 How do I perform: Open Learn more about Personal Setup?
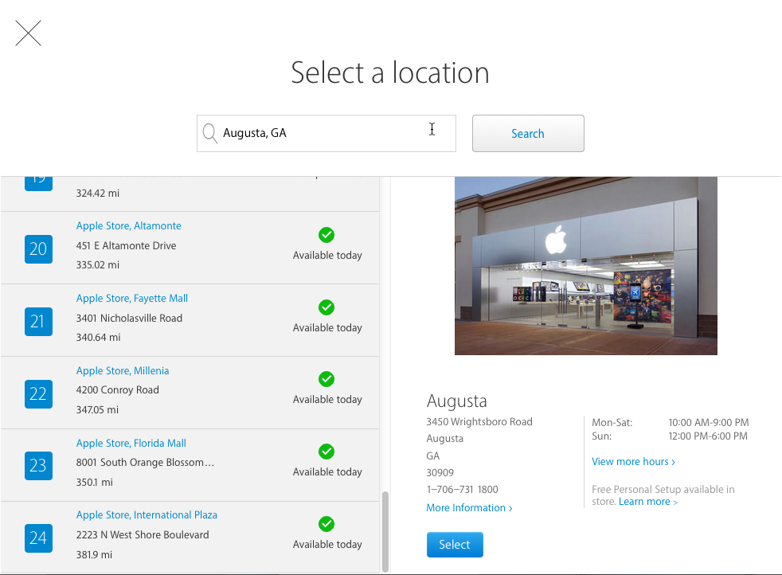pyautogui.click(x=648, y=502)
